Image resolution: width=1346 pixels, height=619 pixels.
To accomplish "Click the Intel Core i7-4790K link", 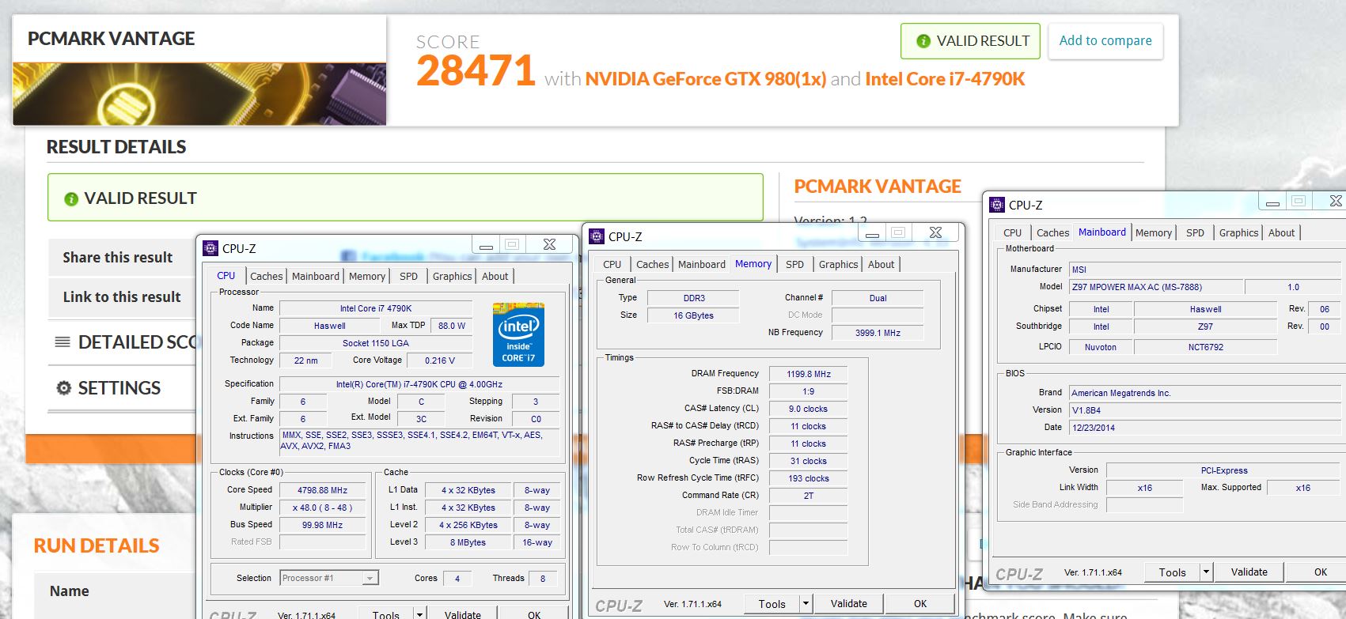I will pos(945,79).
